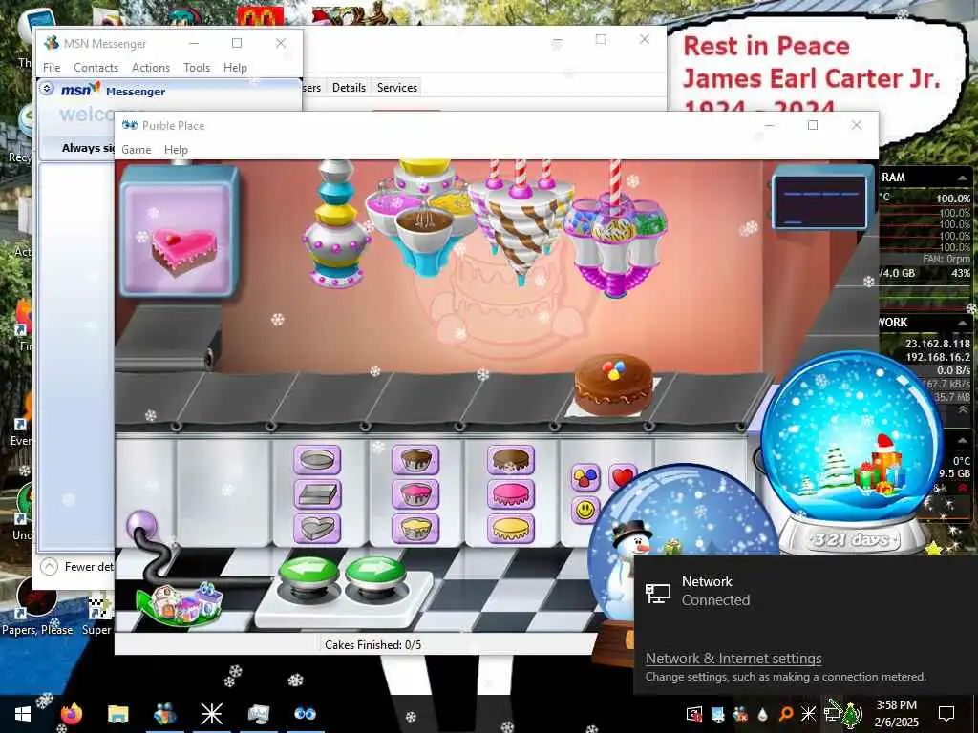Click the Purble Place eyes title icon

point(130,125)
